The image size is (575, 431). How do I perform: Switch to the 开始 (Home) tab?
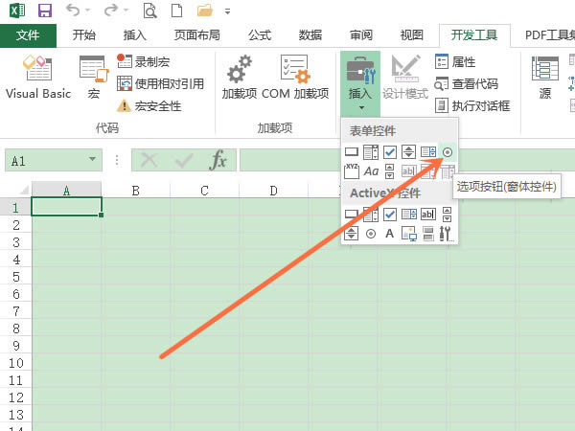[84, 35]
